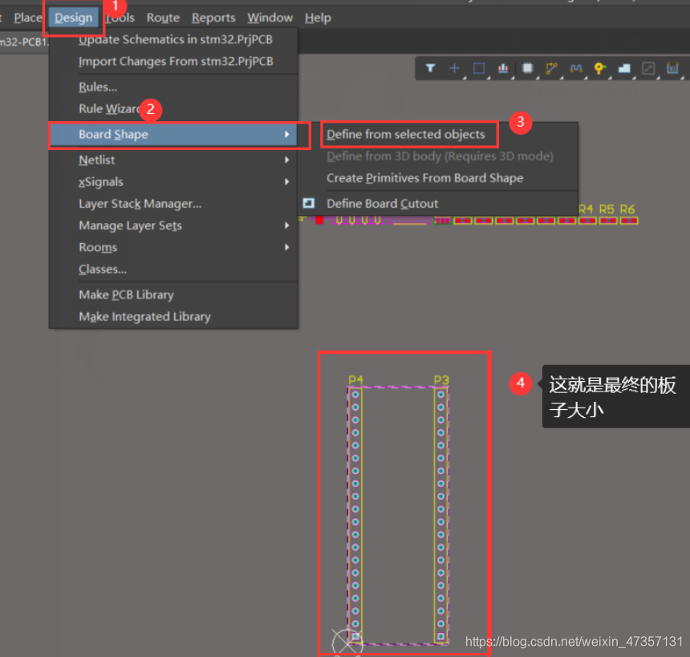
Task: Select the P4 designator label
Action: (355, 379)
